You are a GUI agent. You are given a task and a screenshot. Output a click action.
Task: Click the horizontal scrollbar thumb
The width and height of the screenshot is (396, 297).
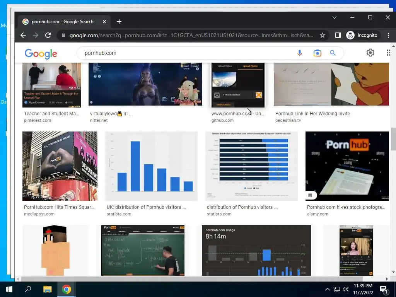tap(192, 279)
